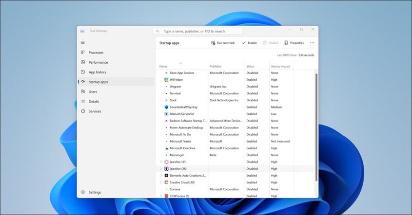Image resolution: width=412 pixels, height=215 pixels.
Task: Click the launcher (26) icon
Action: [x=166, y=169]
